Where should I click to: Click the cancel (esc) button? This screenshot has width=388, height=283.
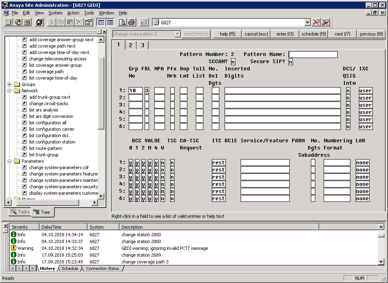tap(256, 34)
